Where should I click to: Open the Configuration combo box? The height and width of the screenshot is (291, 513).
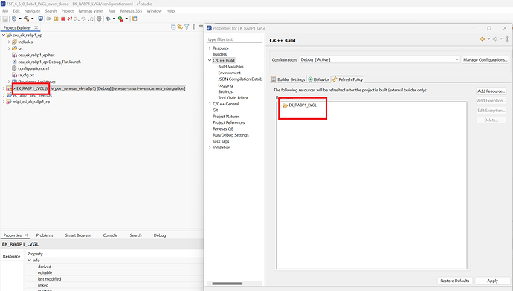(x=380, y=60)
